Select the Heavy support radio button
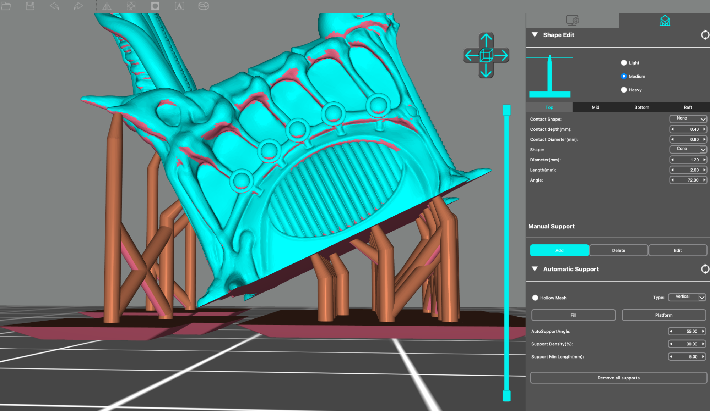 pyautogui.click(x=624, y=90)
